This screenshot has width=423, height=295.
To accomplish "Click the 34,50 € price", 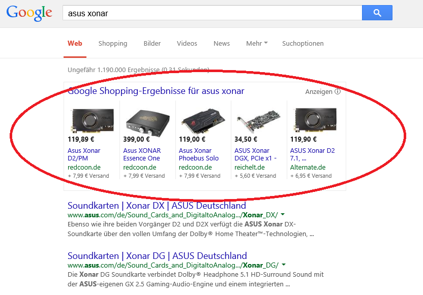I will coord(246,139).
